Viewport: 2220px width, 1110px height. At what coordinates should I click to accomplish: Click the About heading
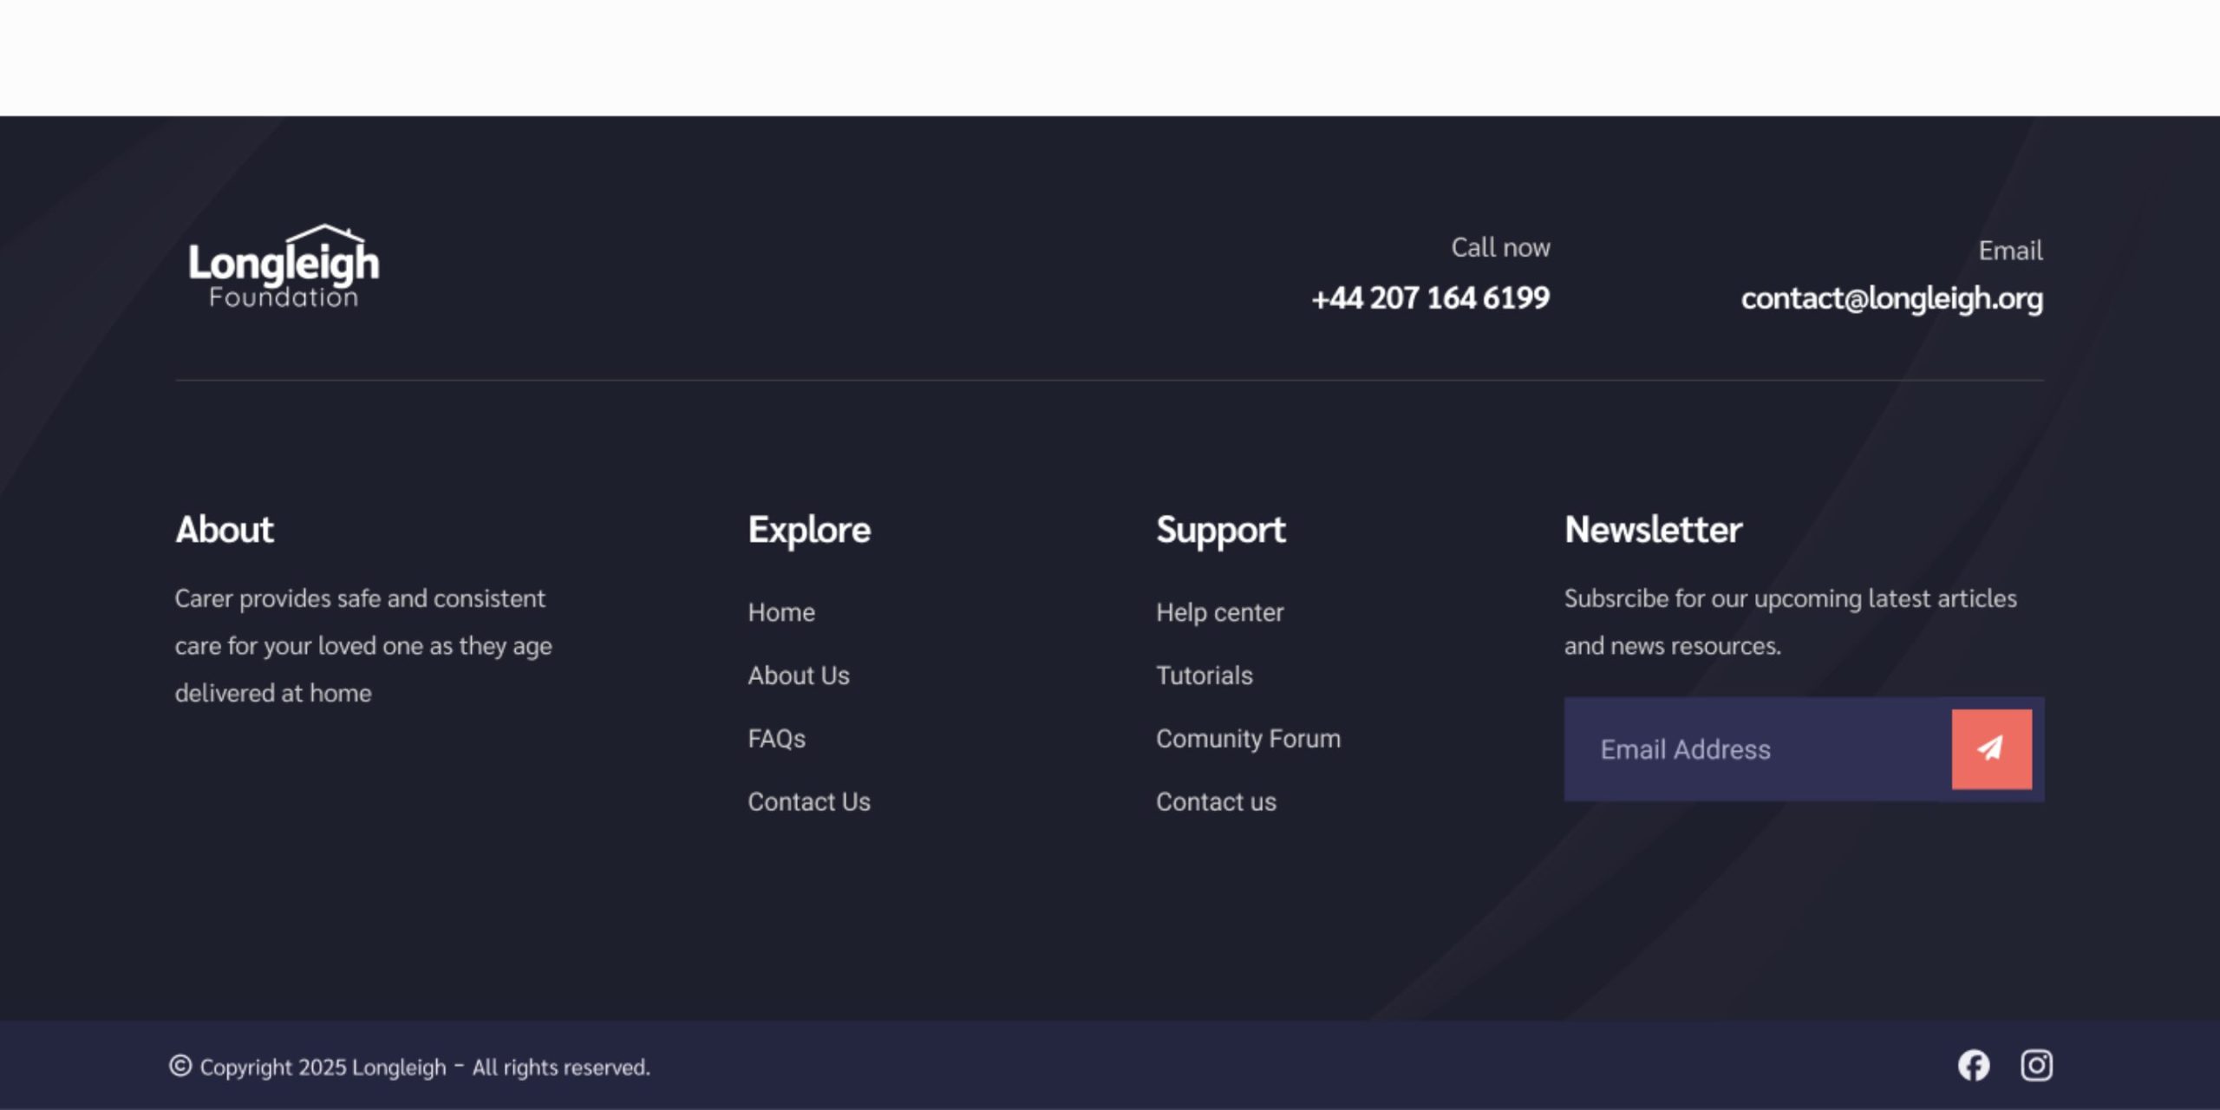pos(225,530)
